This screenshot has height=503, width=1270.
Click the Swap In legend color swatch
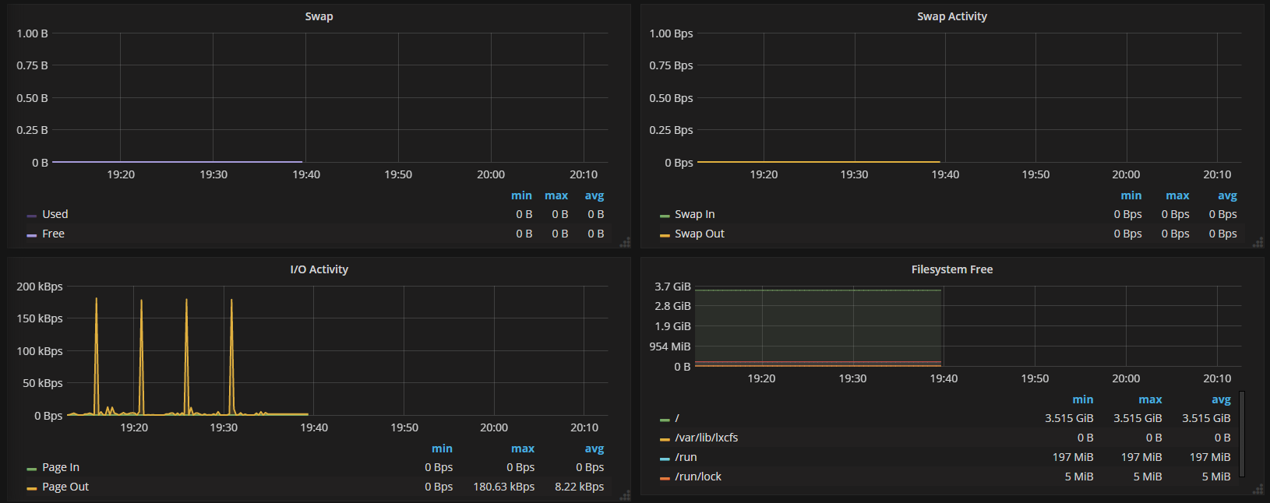[665, 216]
